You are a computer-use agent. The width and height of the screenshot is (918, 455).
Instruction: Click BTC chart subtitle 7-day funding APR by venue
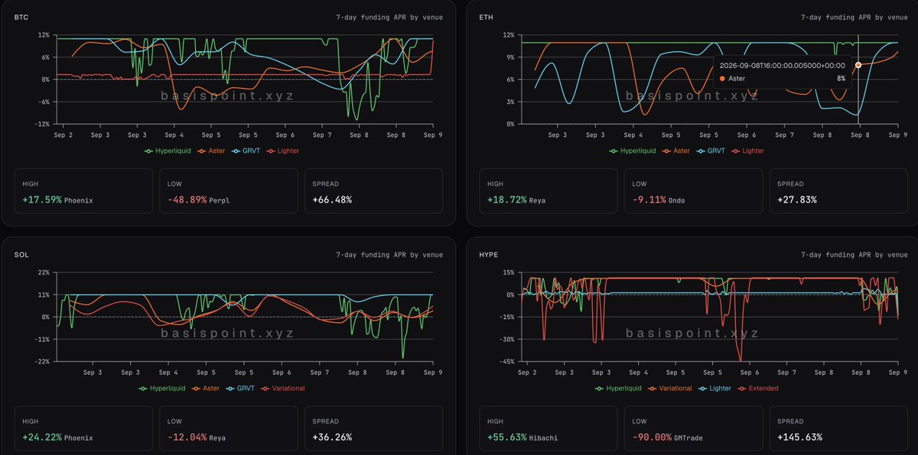click(x=389, y=17)
